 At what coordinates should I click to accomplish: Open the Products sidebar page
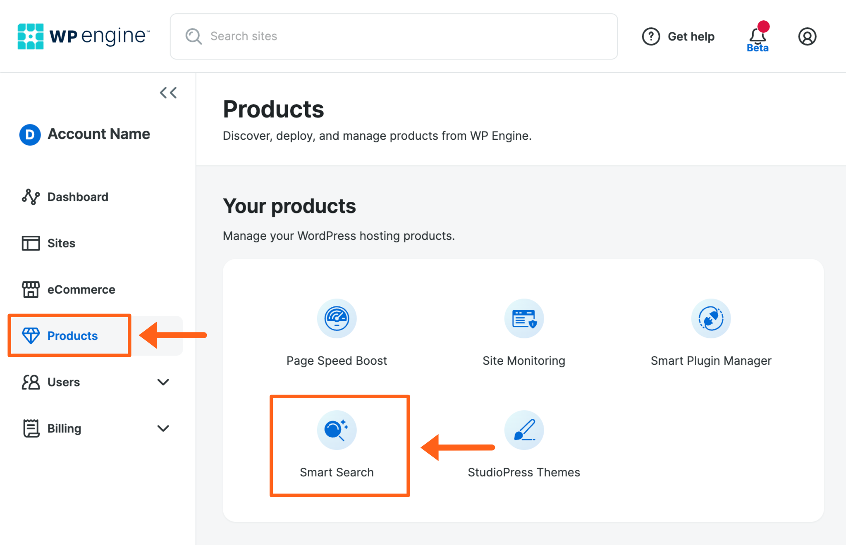[72, 336]
